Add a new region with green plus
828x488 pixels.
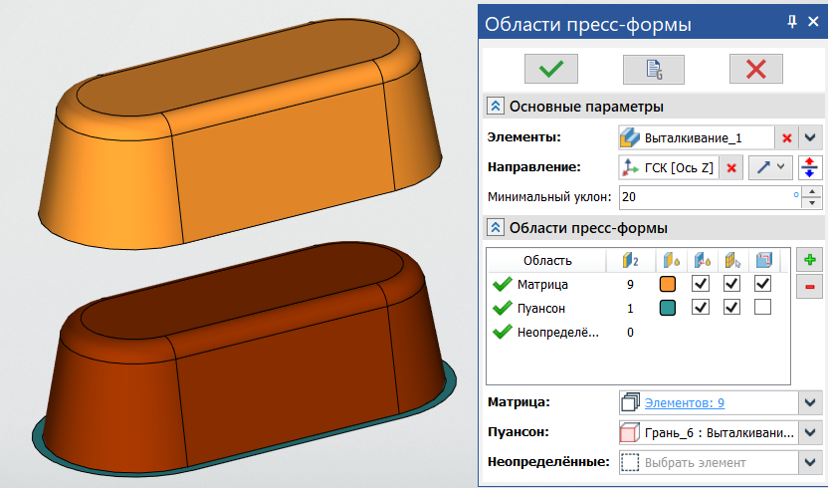(x=811, y=260)
